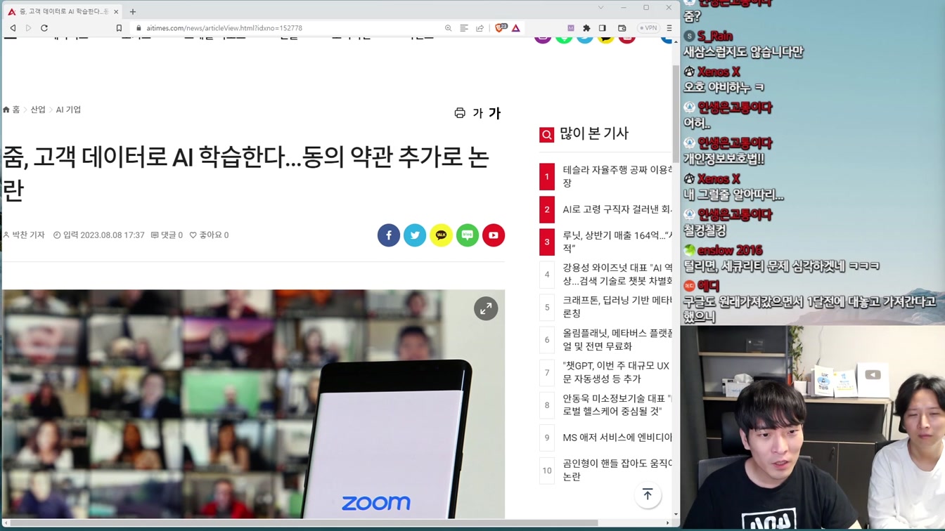Enable reader mode icon in the address bar
The image size is (945, 531).
464,28
